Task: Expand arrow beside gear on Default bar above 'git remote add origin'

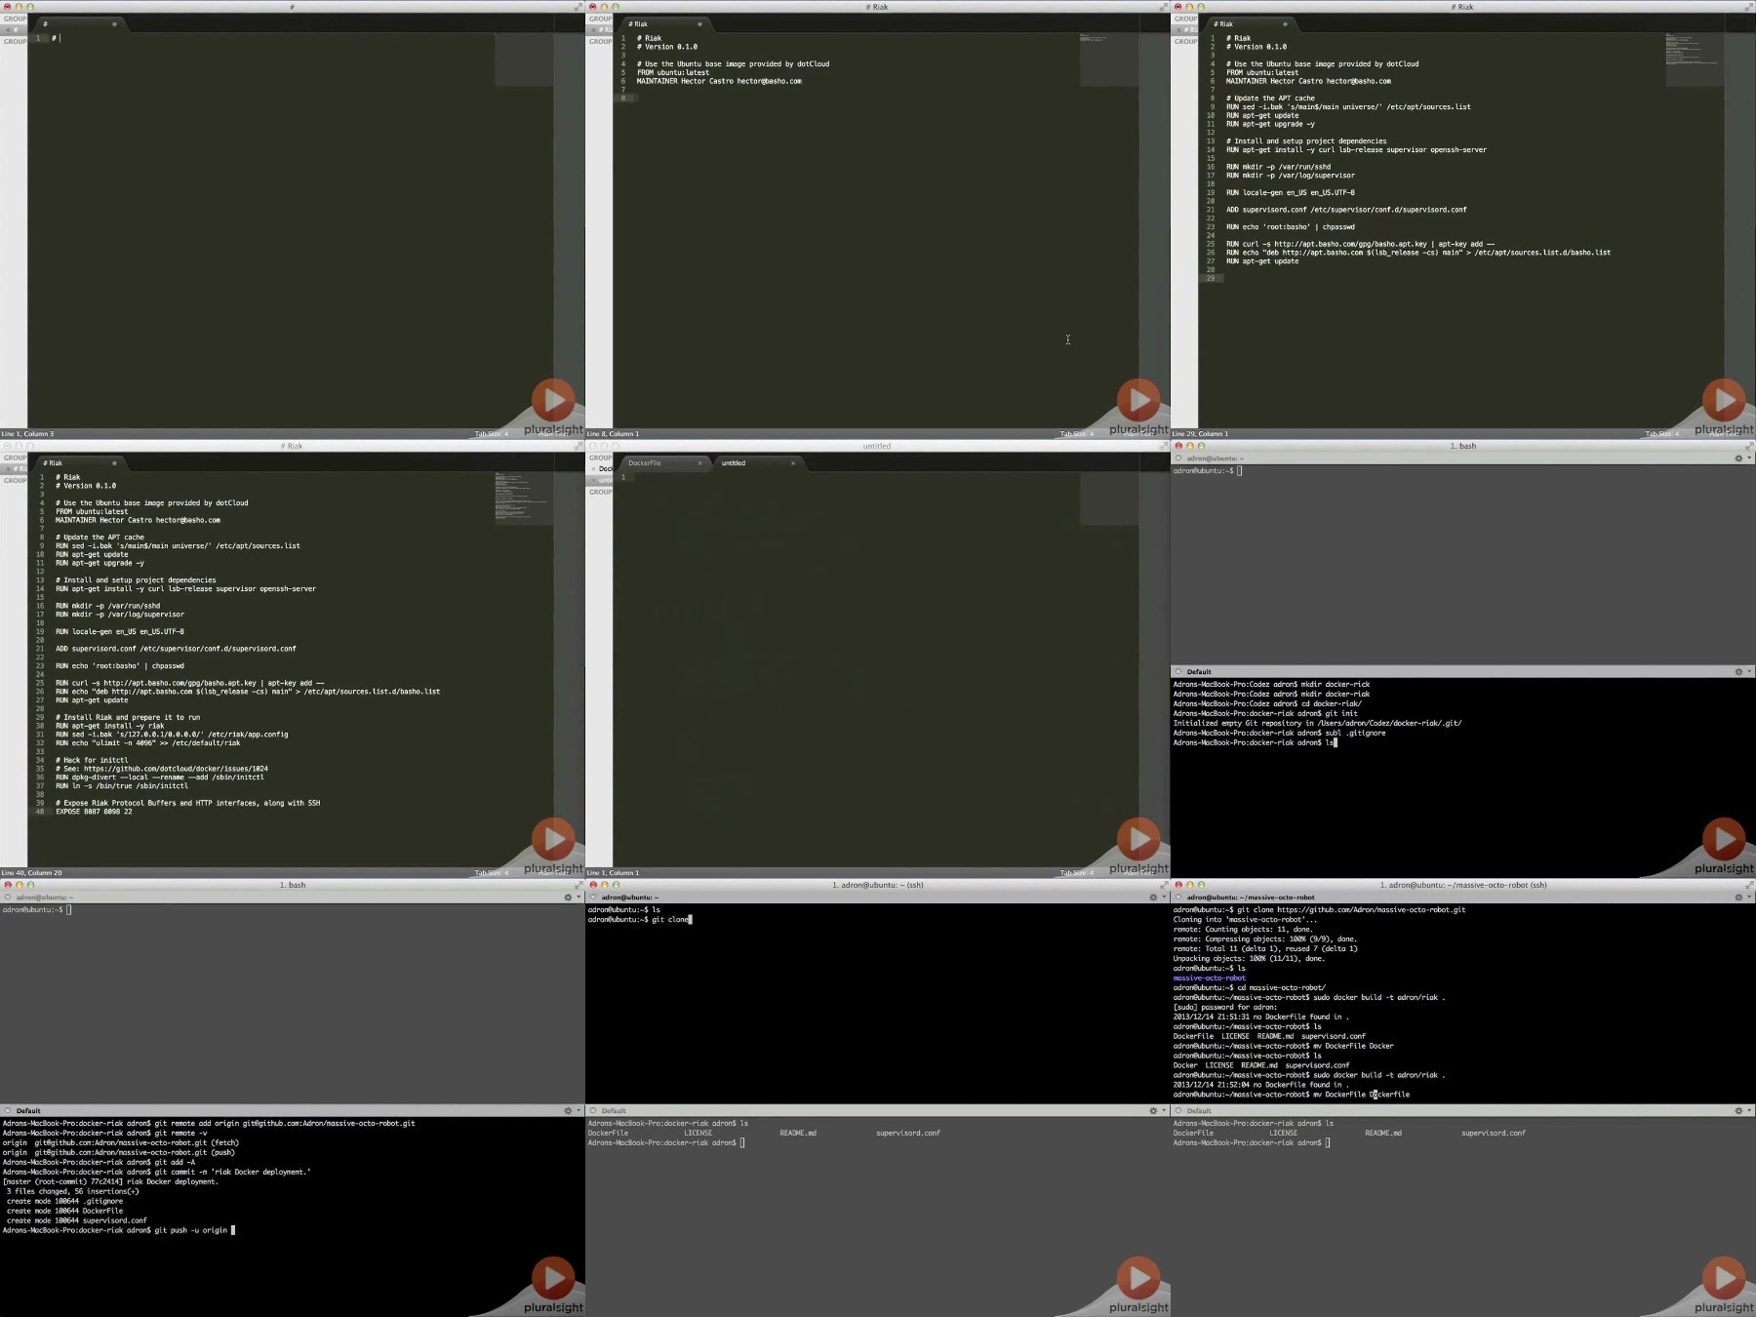Action: [579, 1110]
